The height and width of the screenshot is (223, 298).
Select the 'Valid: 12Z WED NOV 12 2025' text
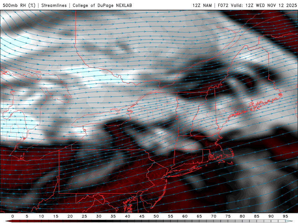coord(264,5)
